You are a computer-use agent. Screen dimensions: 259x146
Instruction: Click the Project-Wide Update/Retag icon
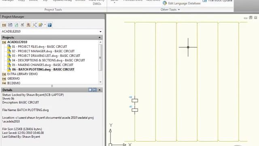point(28,25)
